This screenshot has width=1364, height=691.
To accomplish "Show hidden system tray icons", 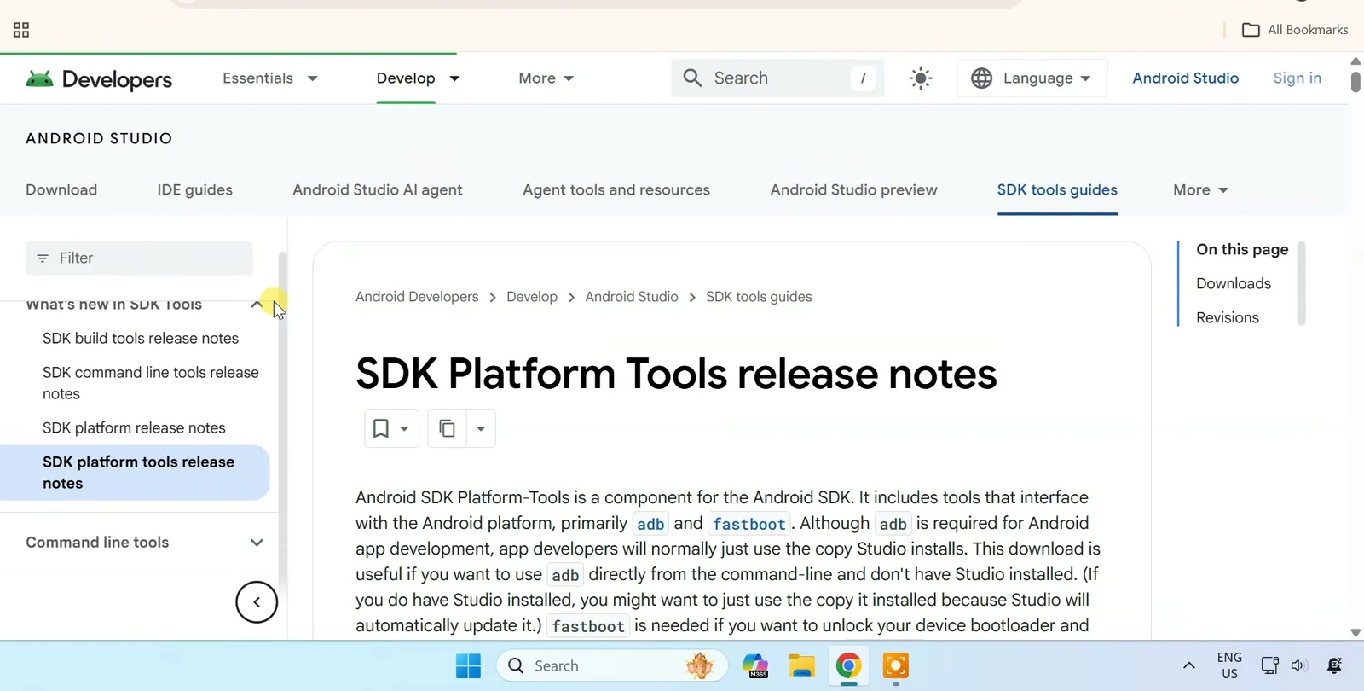I will [x=1188, y=666].
